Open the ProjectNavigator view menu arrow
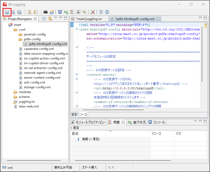The width and height of the screenshot is (210, 172). tap(56, 18)
